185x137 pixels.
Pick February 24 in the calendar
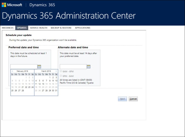(x=32, y=87)
